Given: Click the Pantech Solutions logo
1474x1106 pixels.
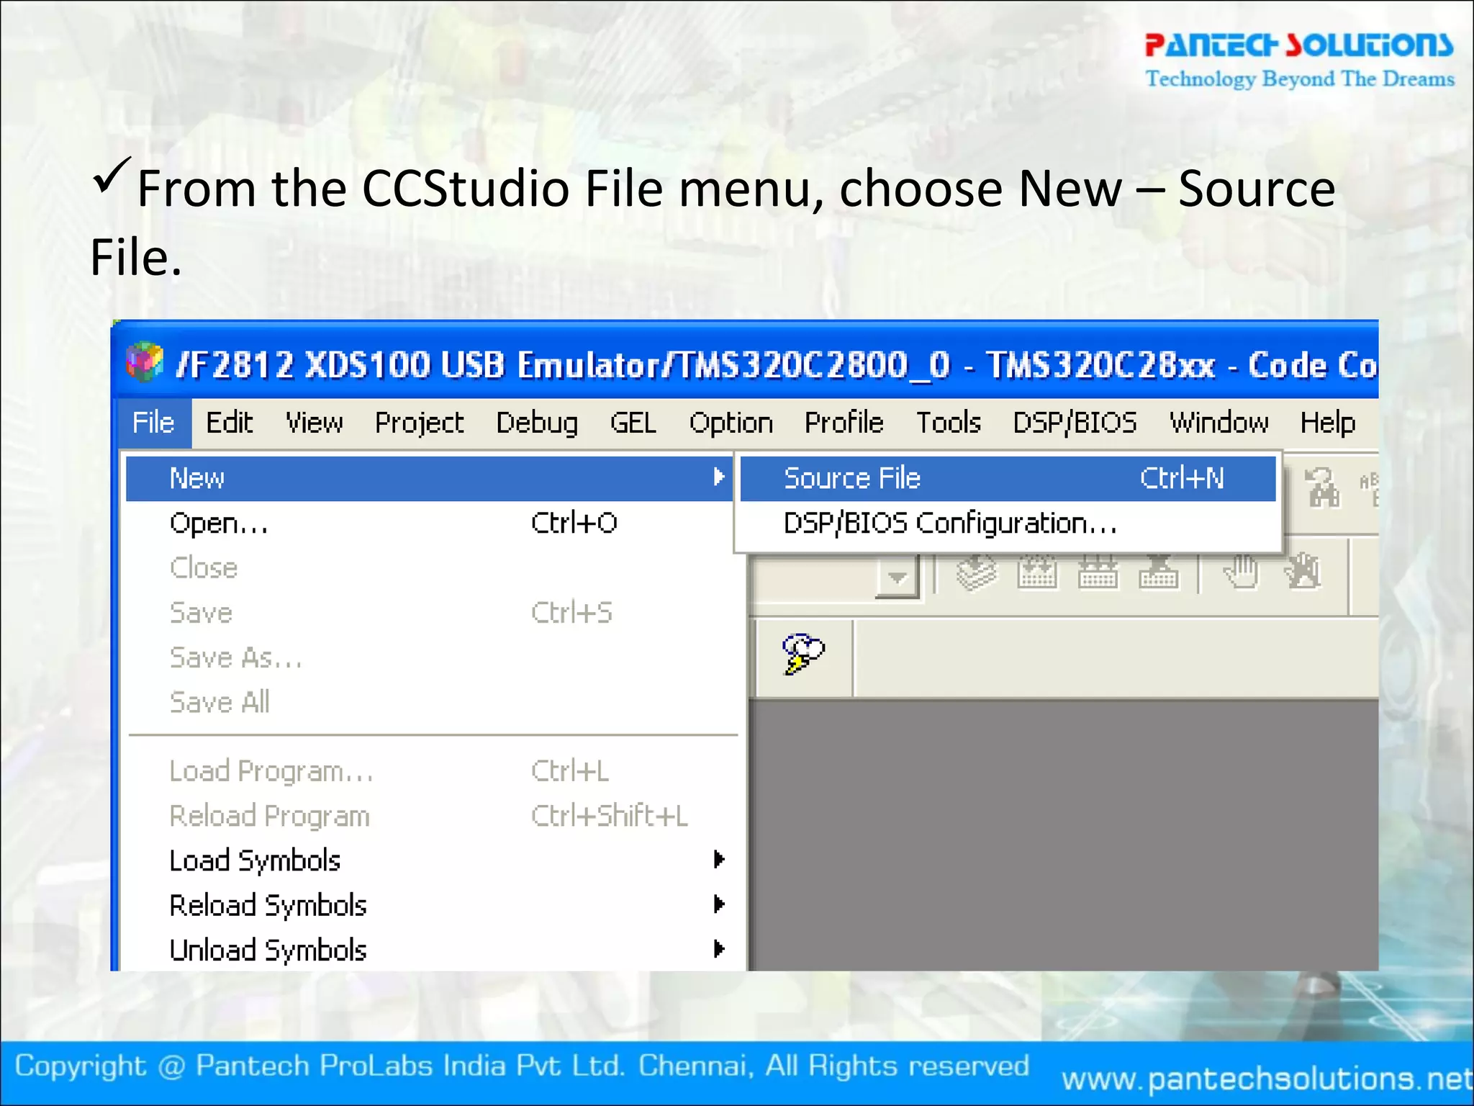Looking at the screenshot, I should tap(1300, 60).
